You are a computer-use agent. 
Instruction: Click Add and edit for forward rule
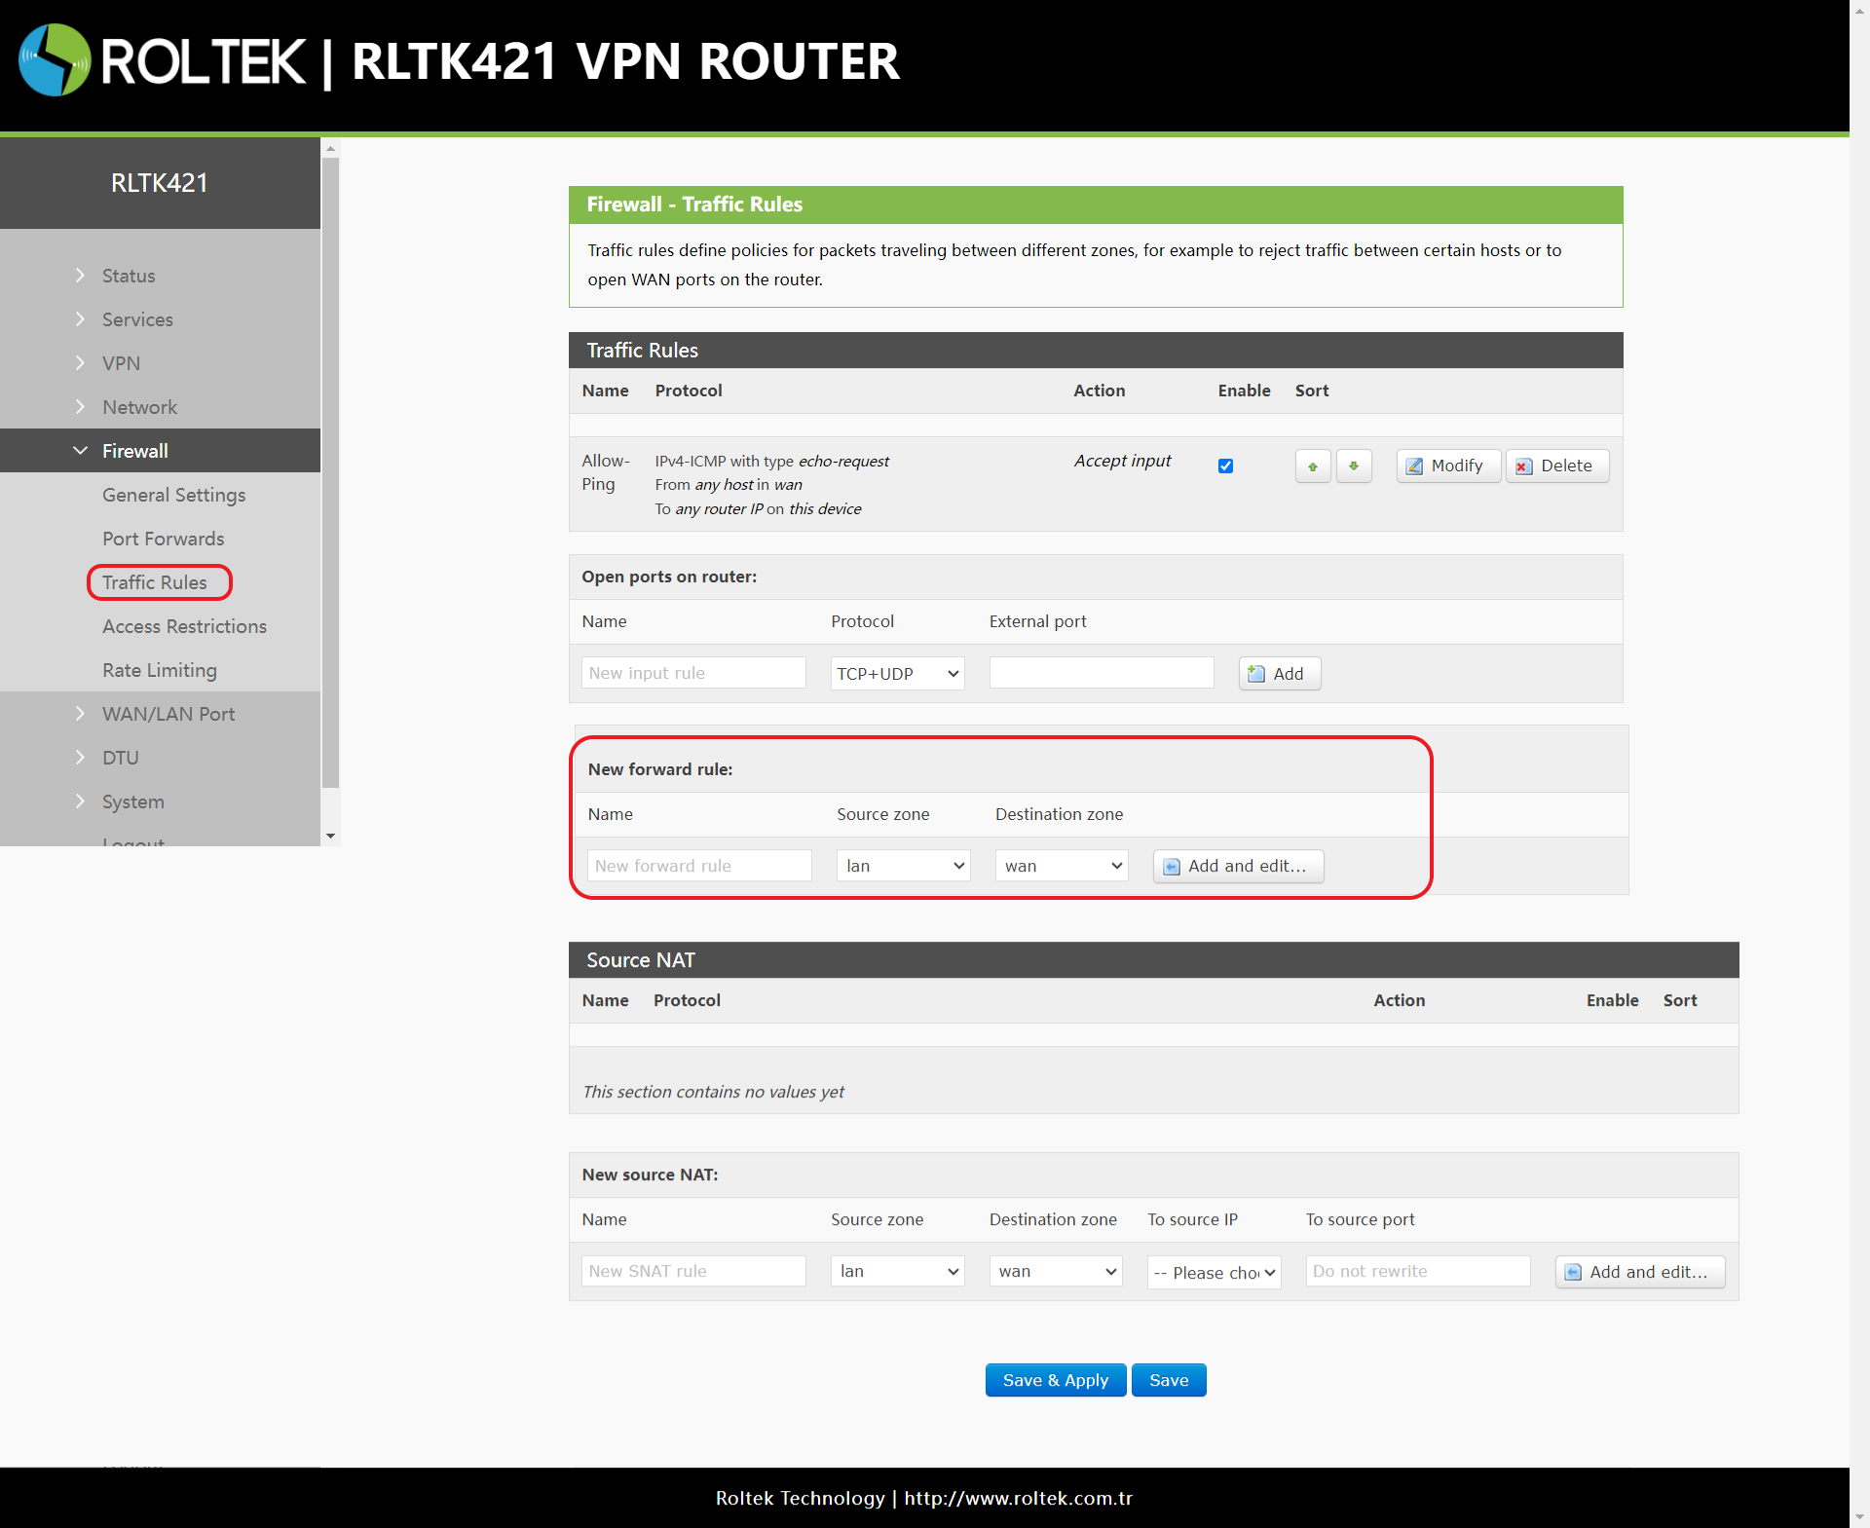(x=1237, y=867)
